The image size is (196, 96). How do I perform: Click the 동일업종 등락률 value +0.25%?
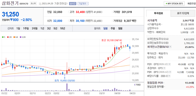(x=190, y=87)
